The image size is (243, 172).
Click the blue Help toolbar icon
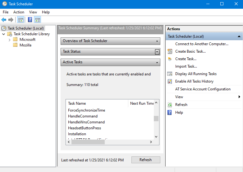30,20
